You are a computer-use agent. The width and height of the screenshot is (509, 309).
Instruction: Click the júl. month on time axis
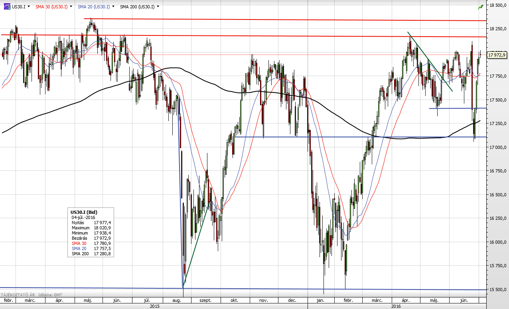147,301
